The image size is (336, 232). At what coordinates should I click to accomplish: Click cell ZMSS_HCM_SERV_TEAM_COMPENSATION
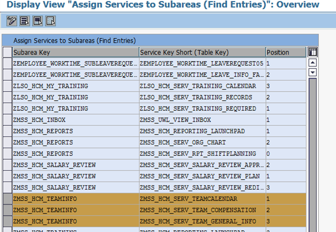pyautogui.click(x=202, y=210)
